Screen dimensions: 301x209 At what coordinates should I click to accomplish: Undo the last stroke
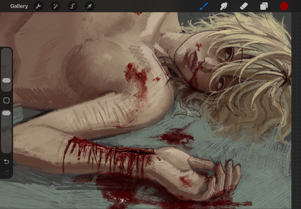point(6,161)
